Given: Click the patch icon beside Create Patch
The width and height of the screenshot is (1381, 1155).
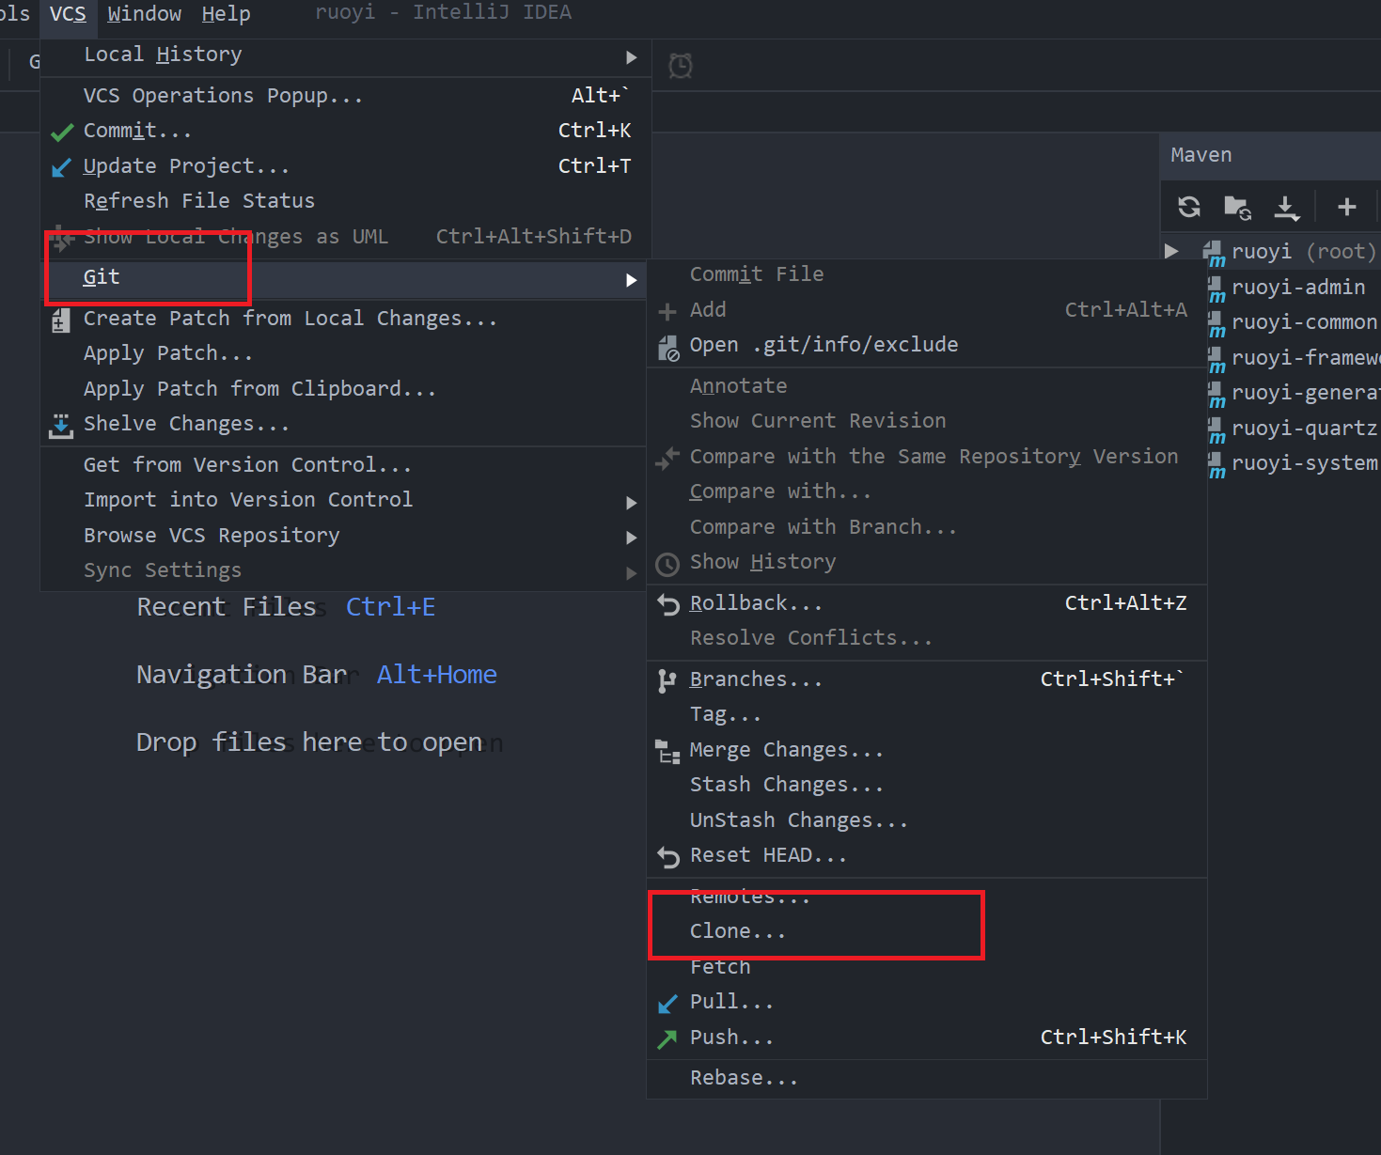Looking at the screenshot, I should pos(61,320).
